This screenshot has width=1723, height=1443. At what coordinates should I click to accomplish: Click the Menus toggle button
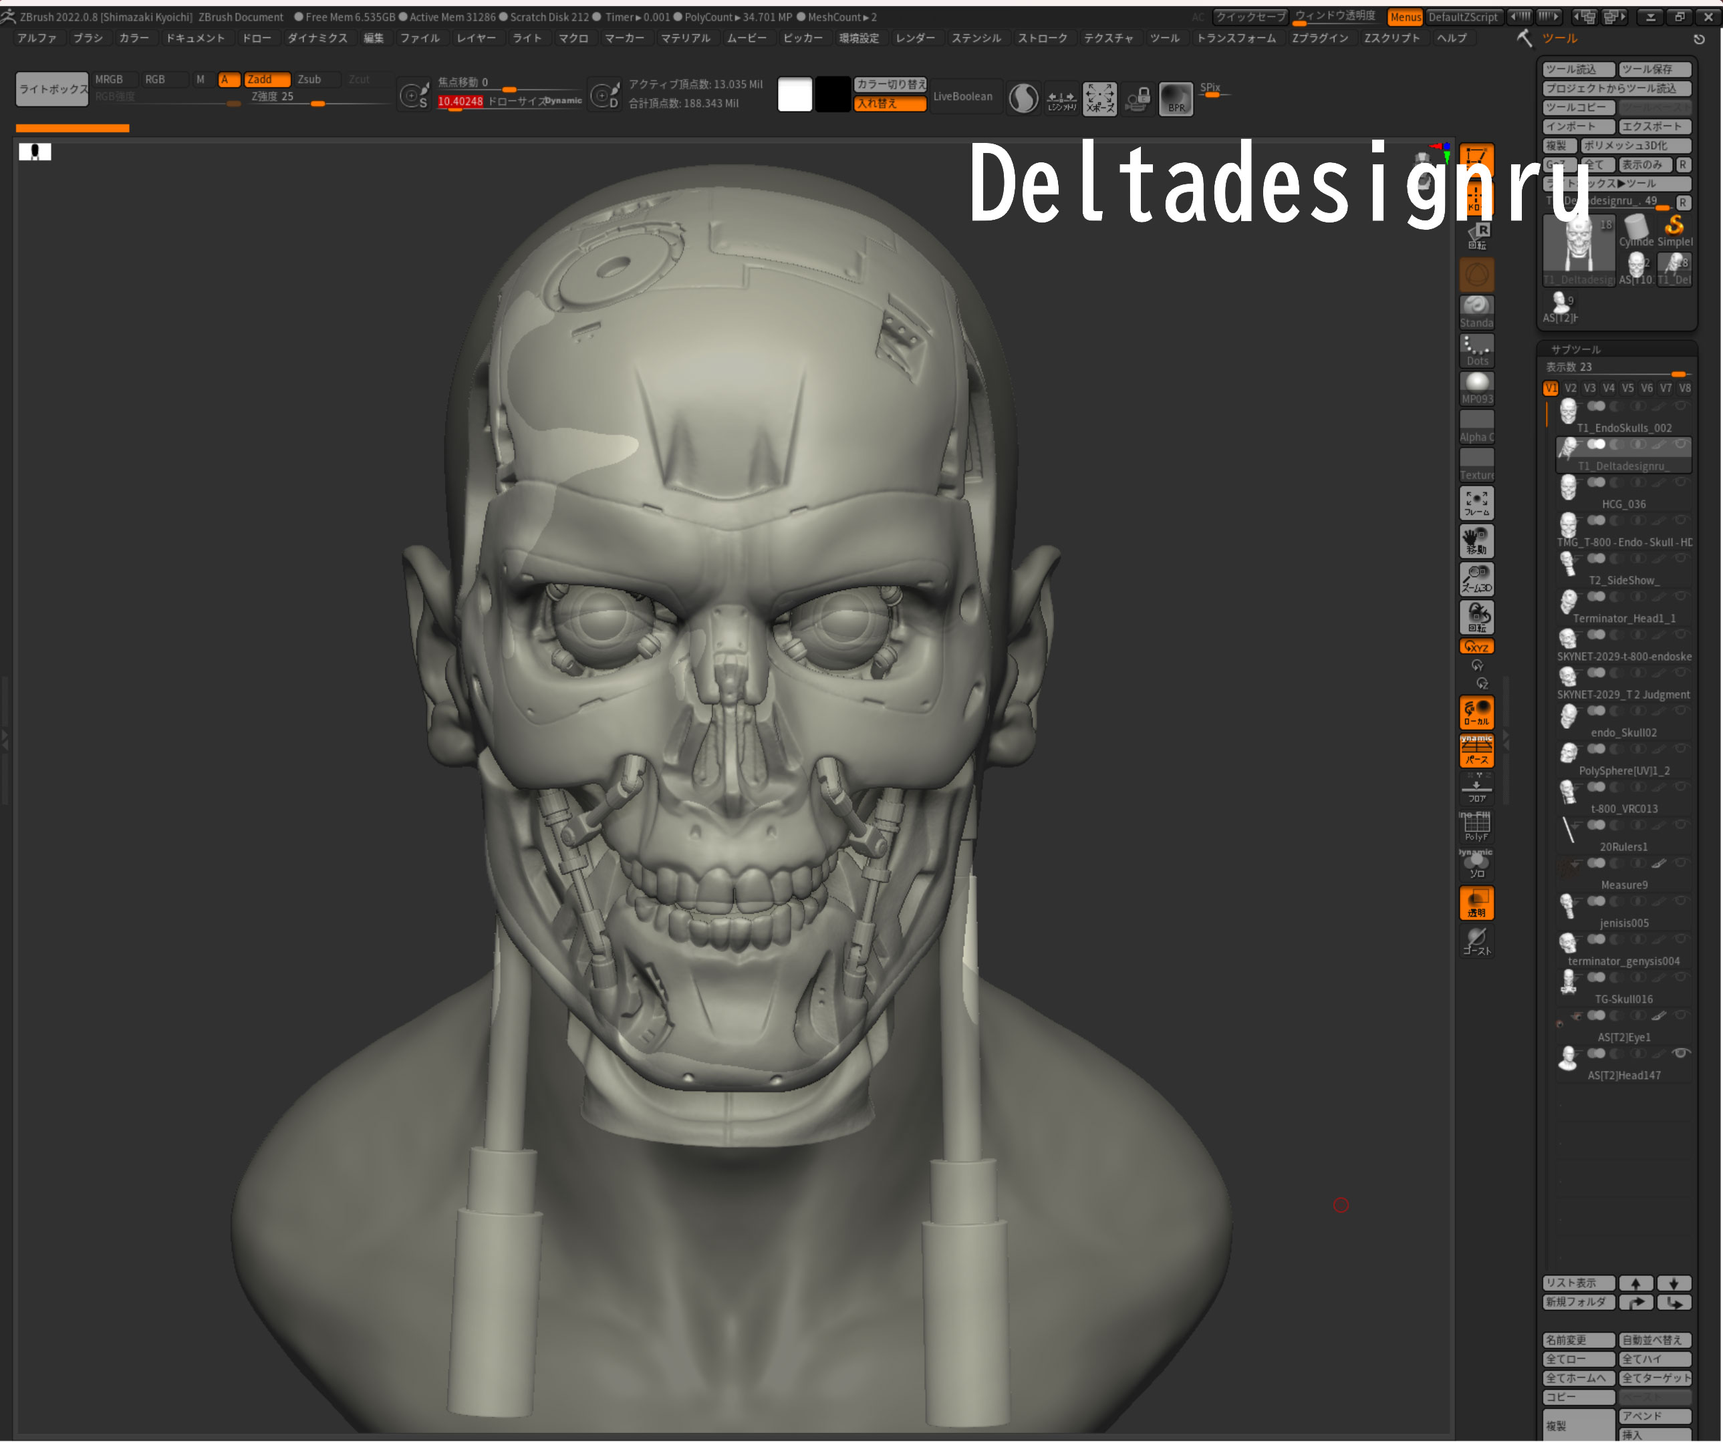[1405, 17]
